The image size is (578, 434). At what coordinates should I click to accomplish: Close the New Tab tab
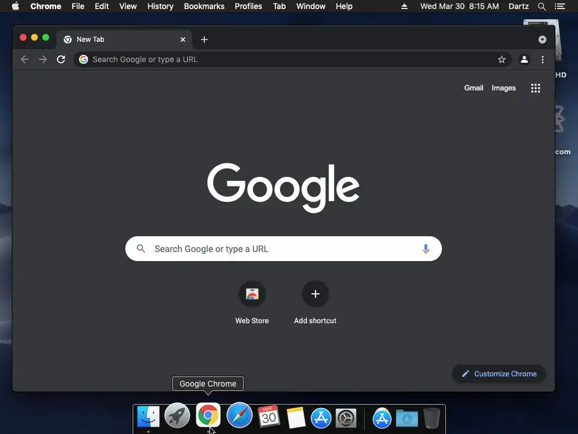(x=183, y=40)
